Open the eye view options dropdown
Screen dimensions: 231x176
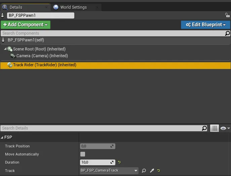point(225,128)
